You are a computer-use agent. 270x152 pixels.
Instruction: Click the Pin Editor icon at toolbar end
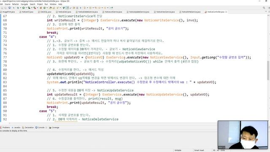tap(111, 8)
